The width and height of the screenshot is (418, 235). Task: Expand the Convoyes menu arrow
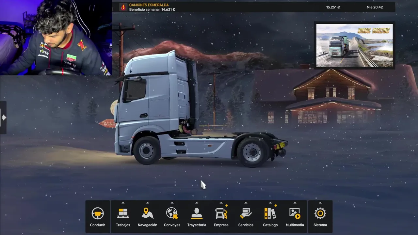(172, 203)
